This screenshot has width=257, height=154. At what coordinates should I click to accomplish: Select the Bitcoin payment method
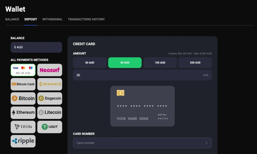click(23, 98)
